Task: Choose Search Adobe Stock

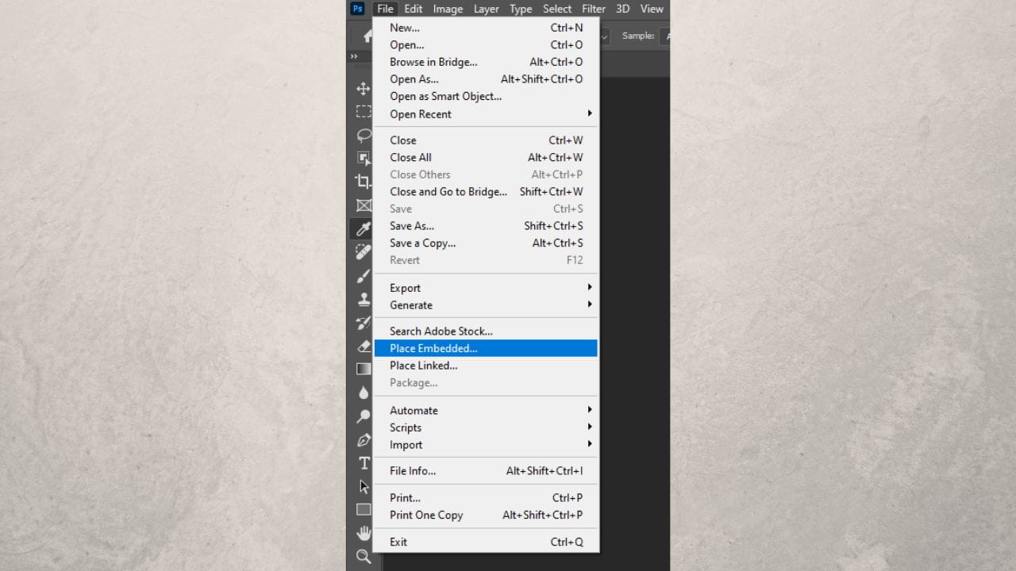Action: click(x=486, y=331)
